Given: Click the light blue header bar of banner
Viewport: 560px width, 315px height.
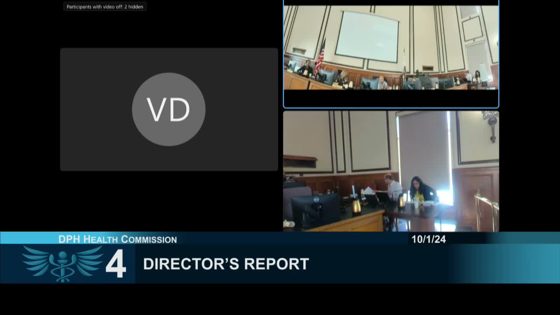Looking at the screenshot, I should click(280, 238).
